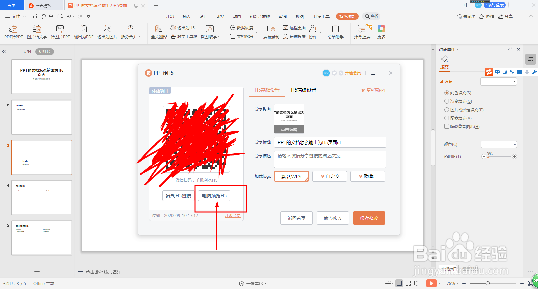Switch slide panel to 大纲 view
This screenshot has width=538, height=289.
(27, 52)
